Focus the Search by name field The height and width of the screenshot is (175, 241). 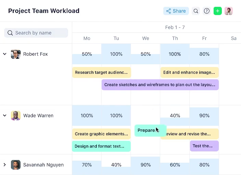point(36,33)
